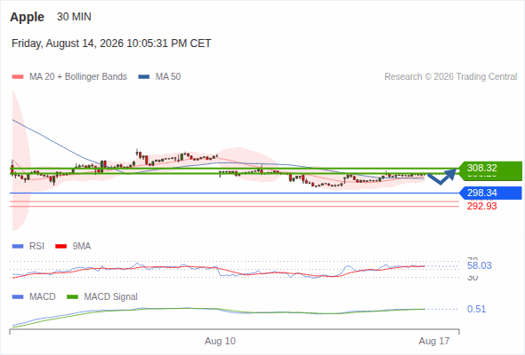The width and height of the screenshot is (525, 355).
Task: Click the Apple chart title
Action: (27, 17)
